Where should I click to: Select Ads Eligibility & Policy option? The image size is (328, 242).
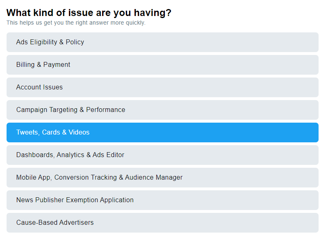click(162, 42)
